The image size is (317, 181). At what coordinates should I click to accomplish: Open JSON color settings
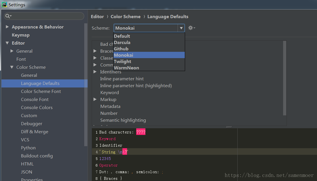(26, 172)
